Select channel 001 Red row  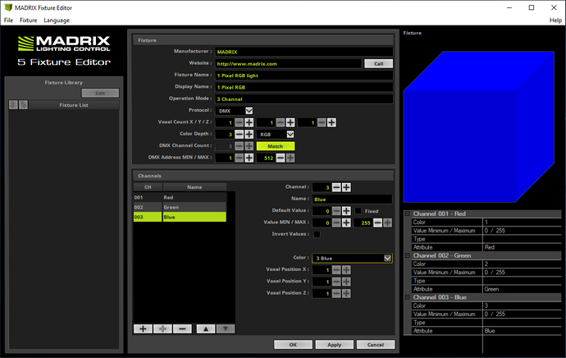click(180, 197)
